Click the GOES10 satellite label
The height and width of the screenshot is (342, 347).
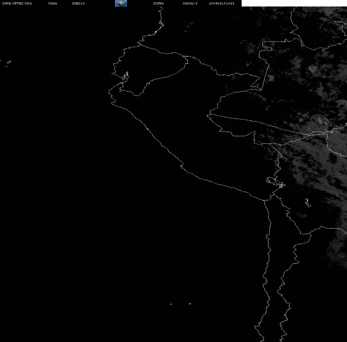[x=78, y=3]
